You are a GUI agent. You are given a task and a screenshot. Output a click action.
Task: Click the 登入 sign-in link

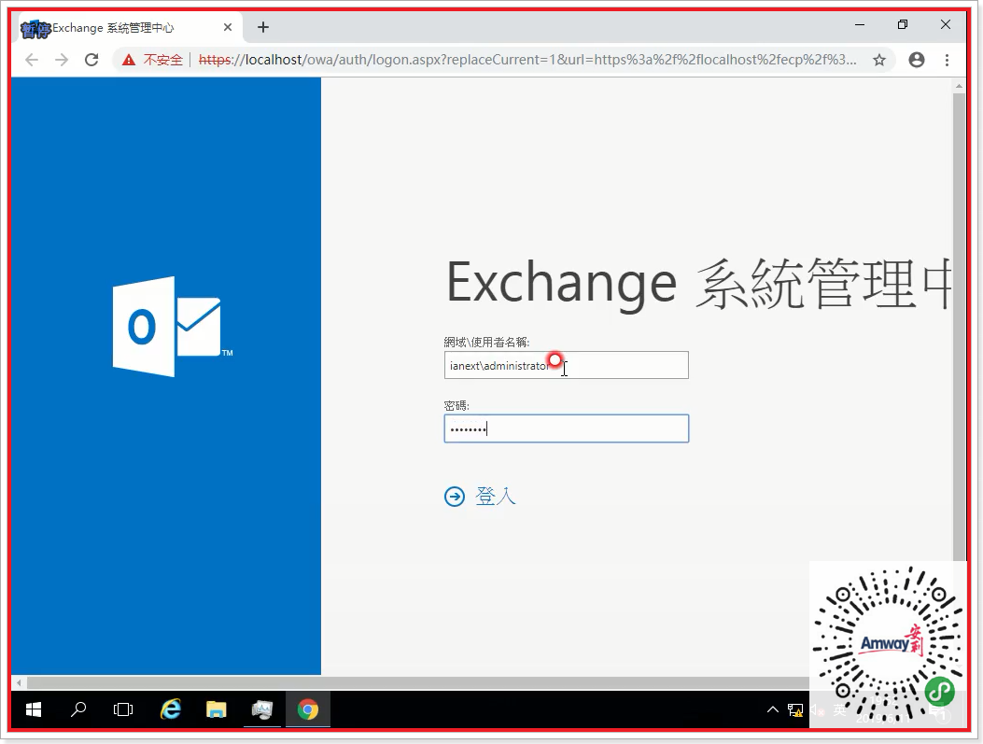[496, 497]
